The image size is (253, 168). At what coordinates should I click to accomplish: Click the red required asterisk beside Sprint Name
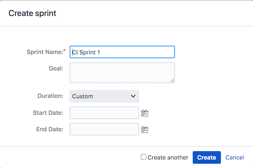(x=65, y=50)
